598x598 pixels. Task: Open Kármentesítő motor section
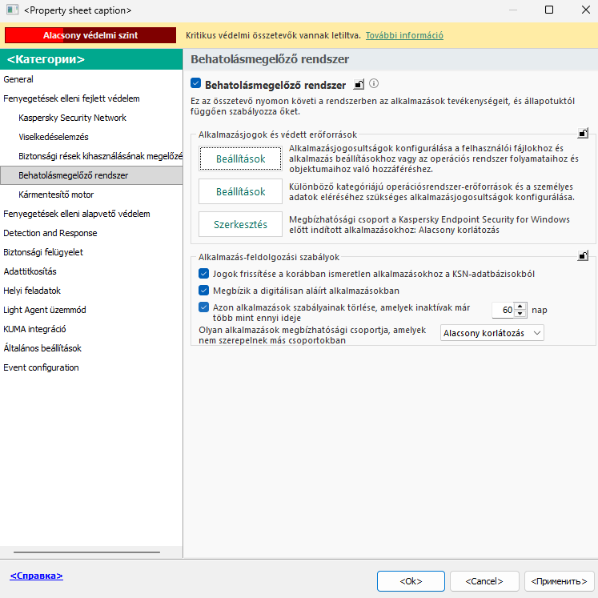click(x=56, y=195)
